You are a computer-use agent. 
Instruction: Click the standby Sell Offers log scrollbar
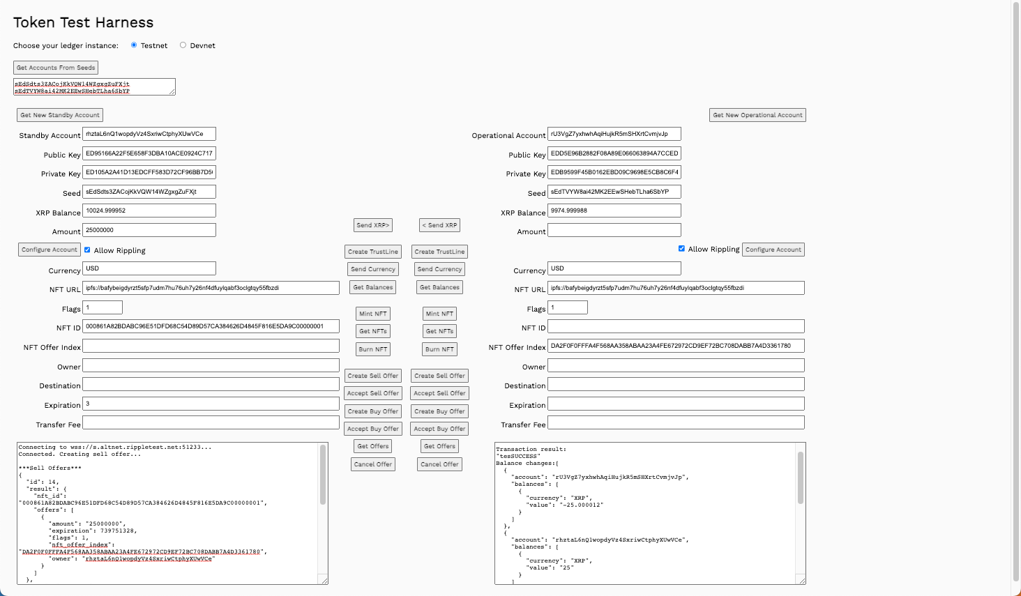click(x=323, y=475)
